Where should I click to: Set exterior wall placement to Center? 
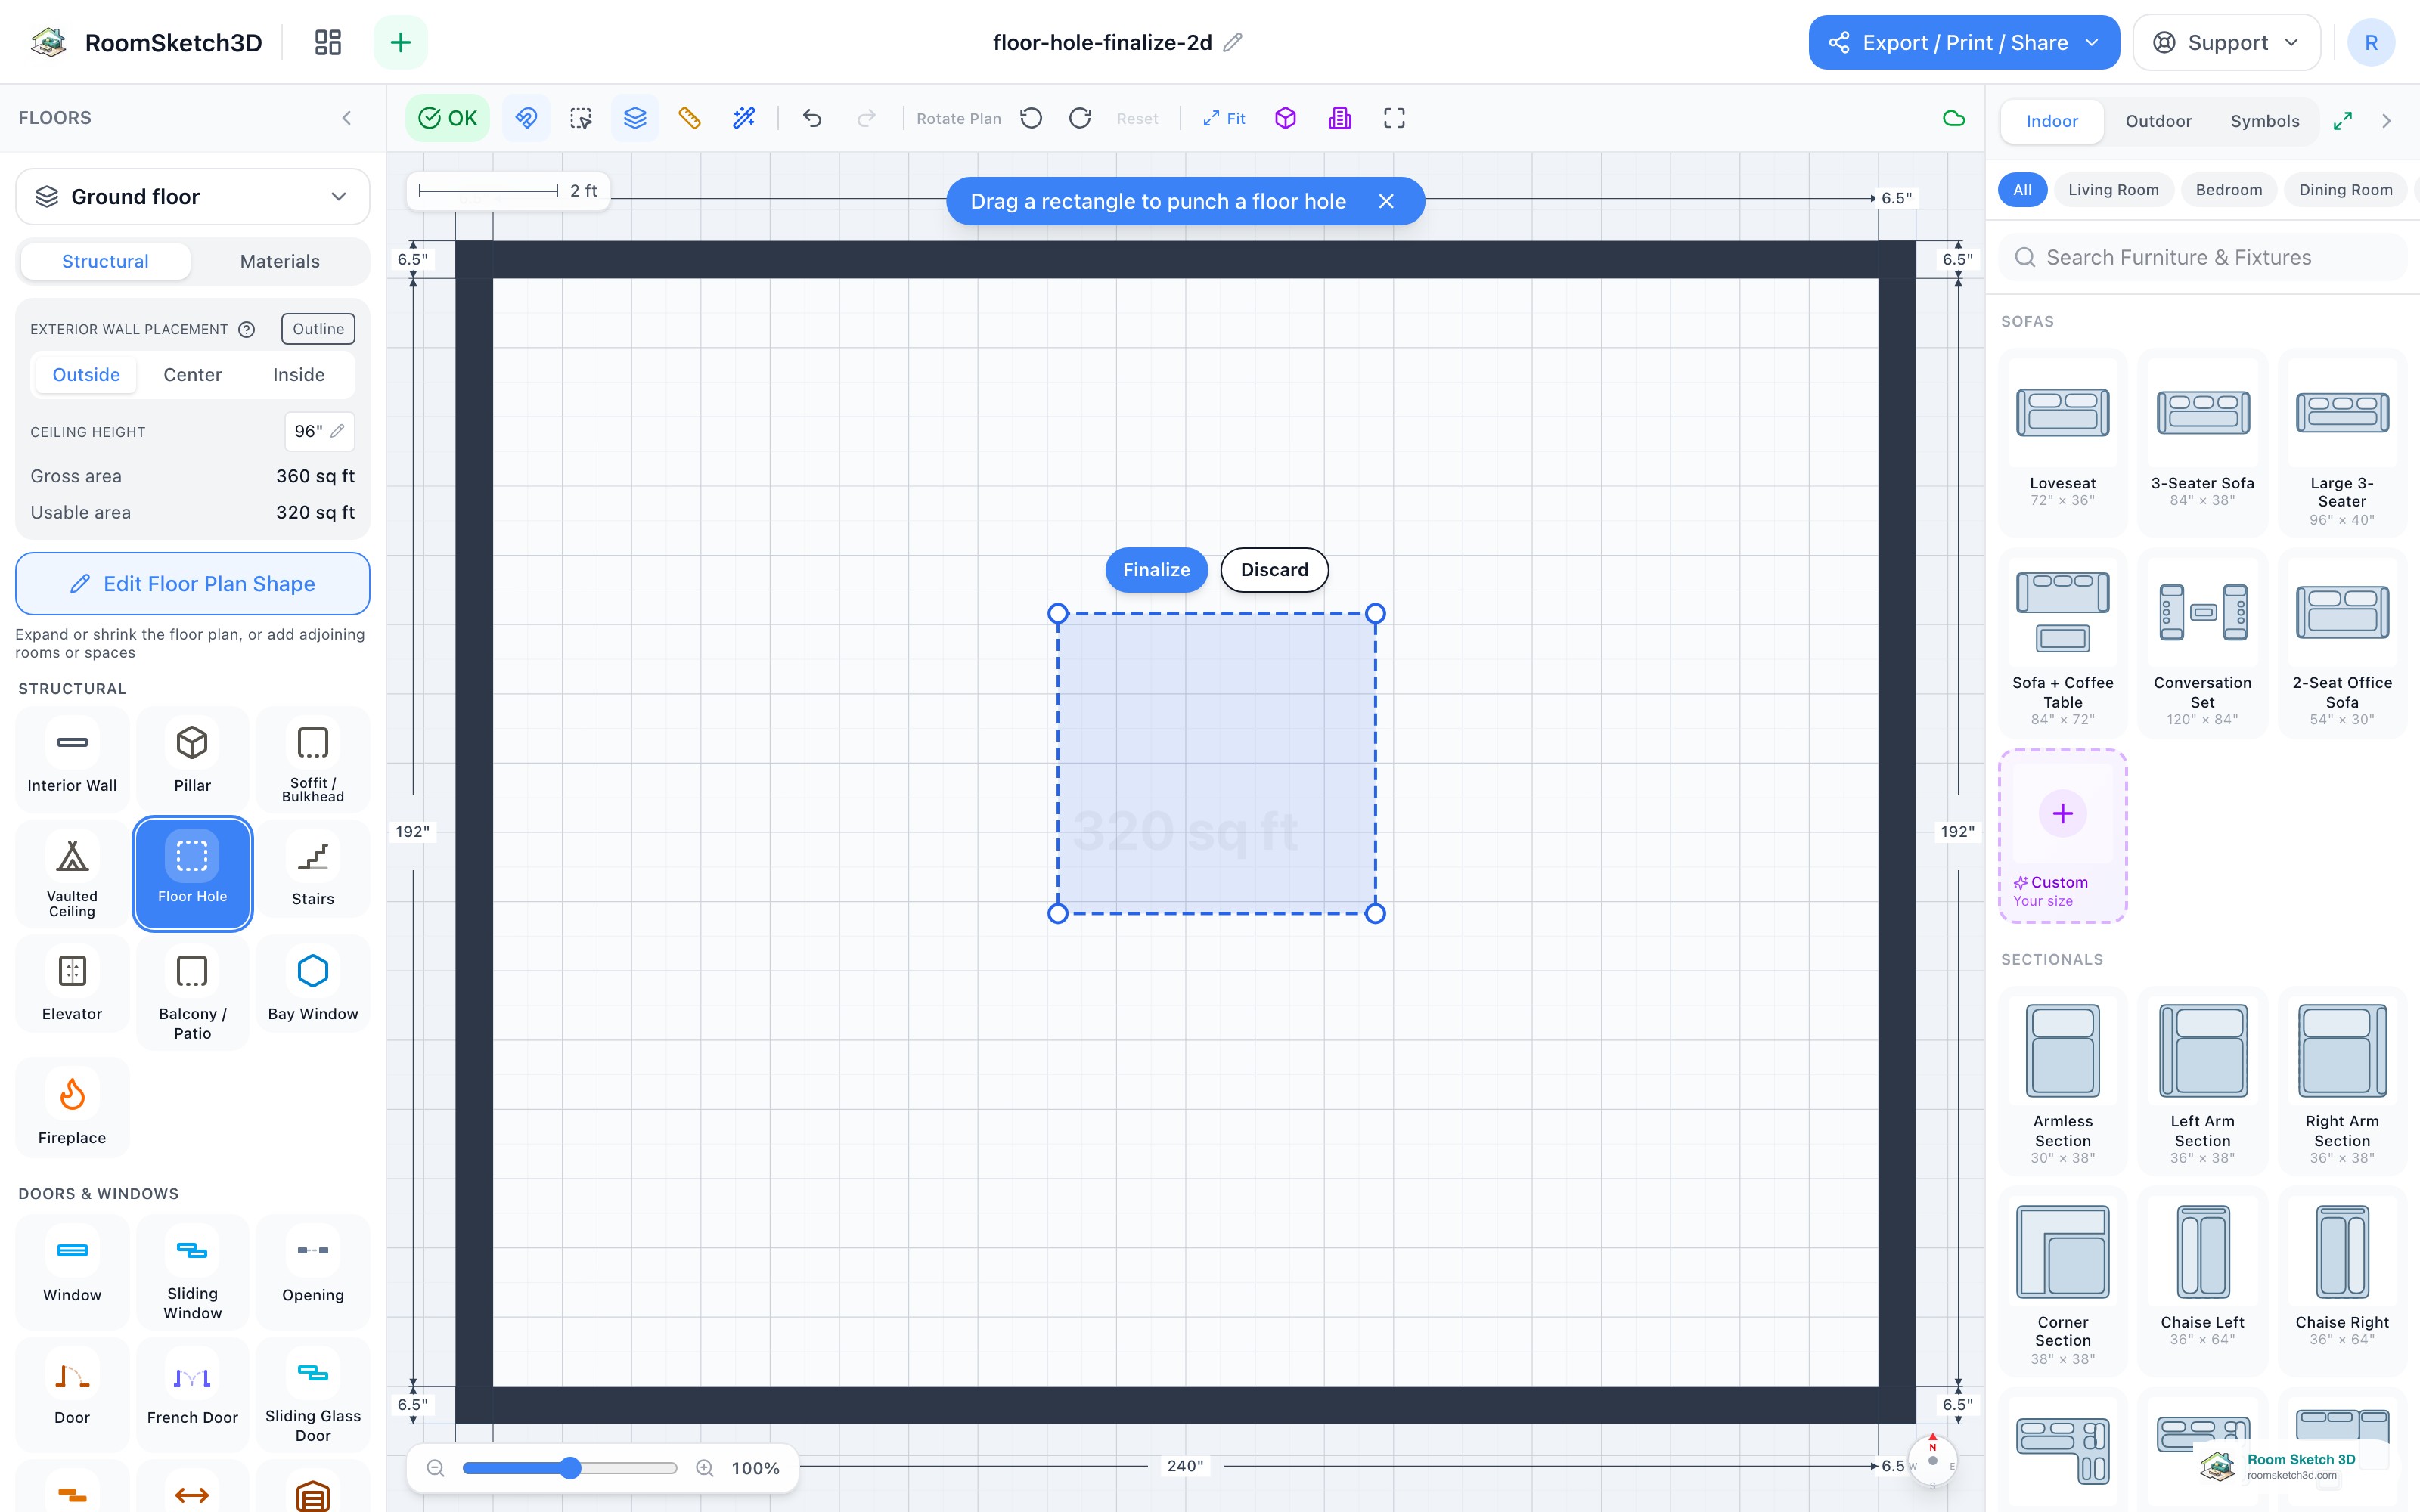192,374
